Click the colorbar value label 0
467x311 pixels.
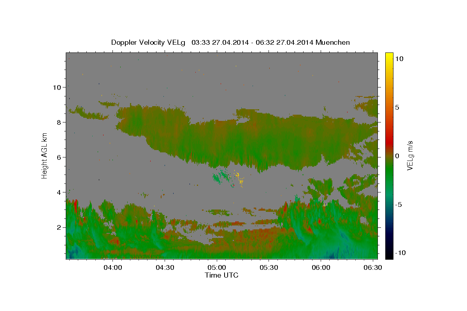397,156
